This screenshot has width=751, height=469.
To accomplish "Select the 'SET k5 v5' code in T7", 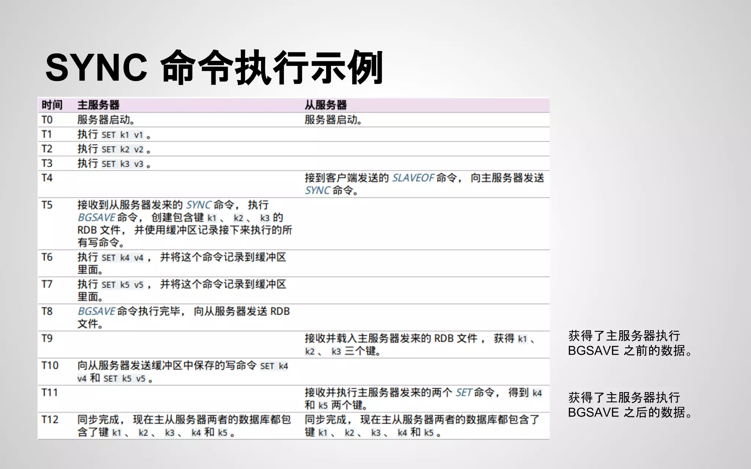I will 122,285.
